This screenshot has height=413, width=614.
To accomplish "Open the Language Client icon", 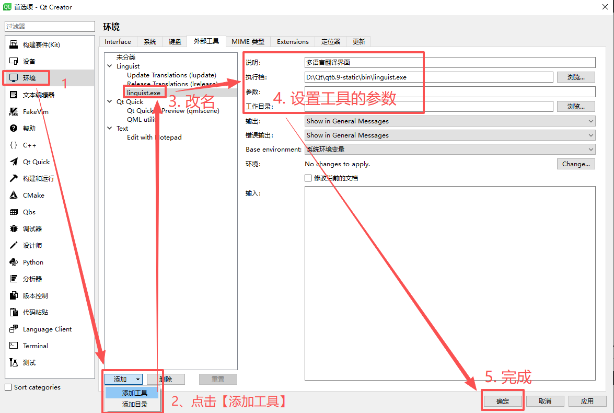I will [x=14, y=329].
